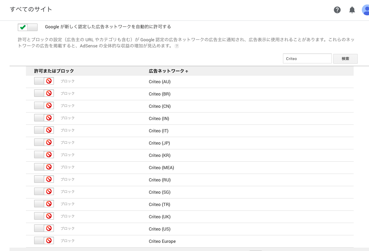
Task: Toggle block switch for Criteo (CN)
Action: pos(44,105)
